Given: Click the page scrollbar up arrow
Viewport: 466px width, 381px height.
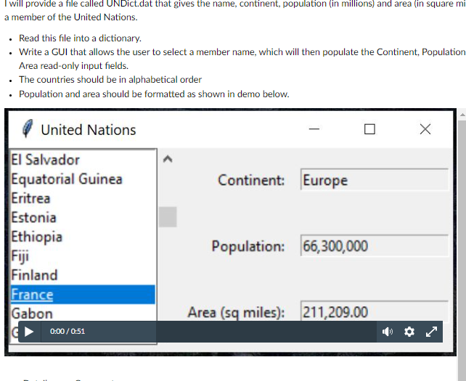Looking at the screenshot, I should [x=462, y=115].
